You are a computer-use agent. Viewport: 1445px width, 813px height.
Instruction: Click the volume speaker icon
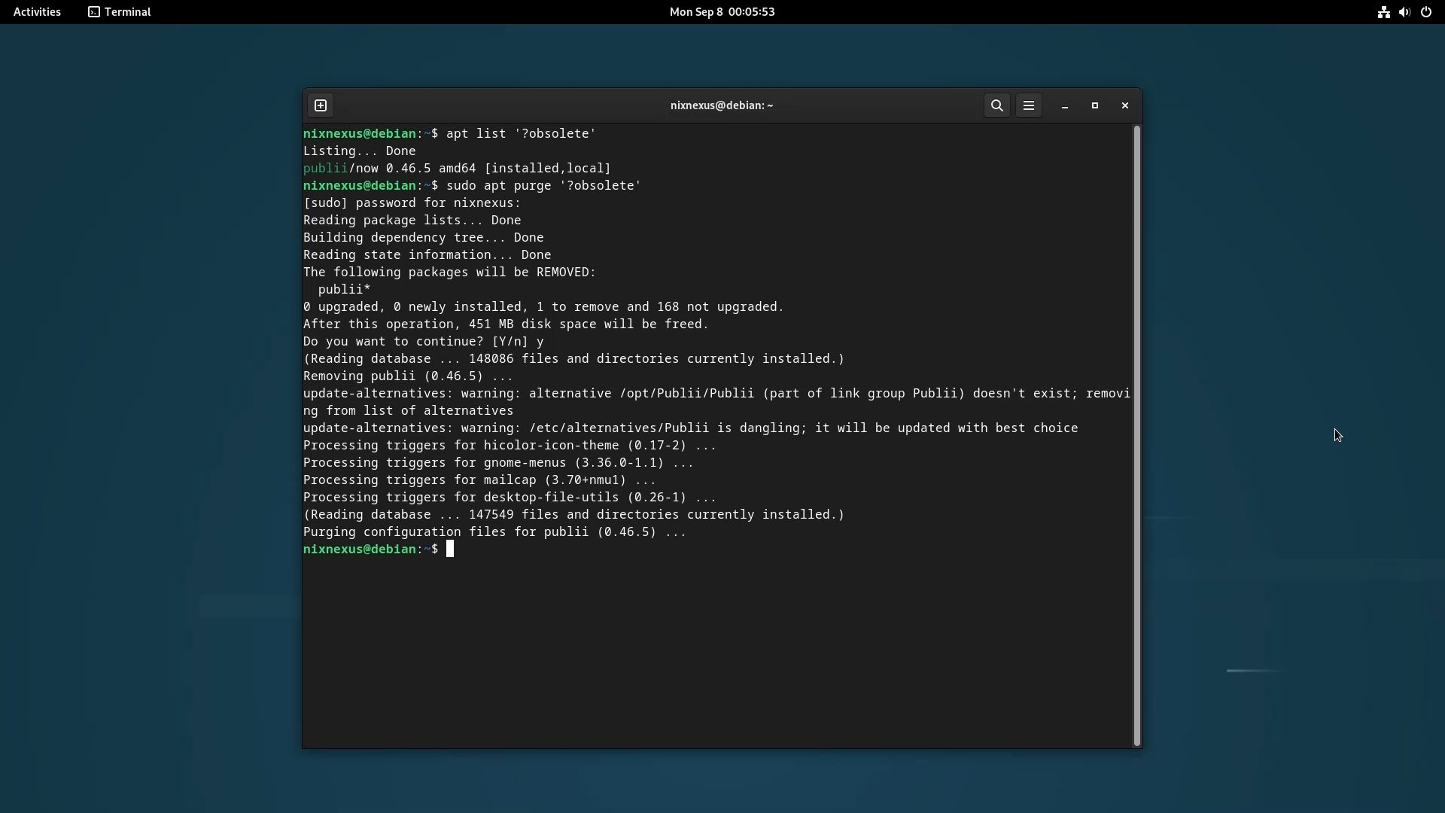(1404, 12)
